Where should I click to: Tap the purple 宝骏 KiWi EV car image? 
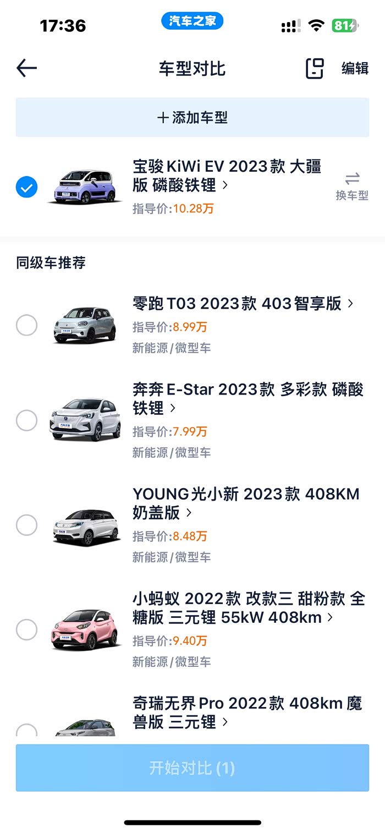tap(85, 187)
